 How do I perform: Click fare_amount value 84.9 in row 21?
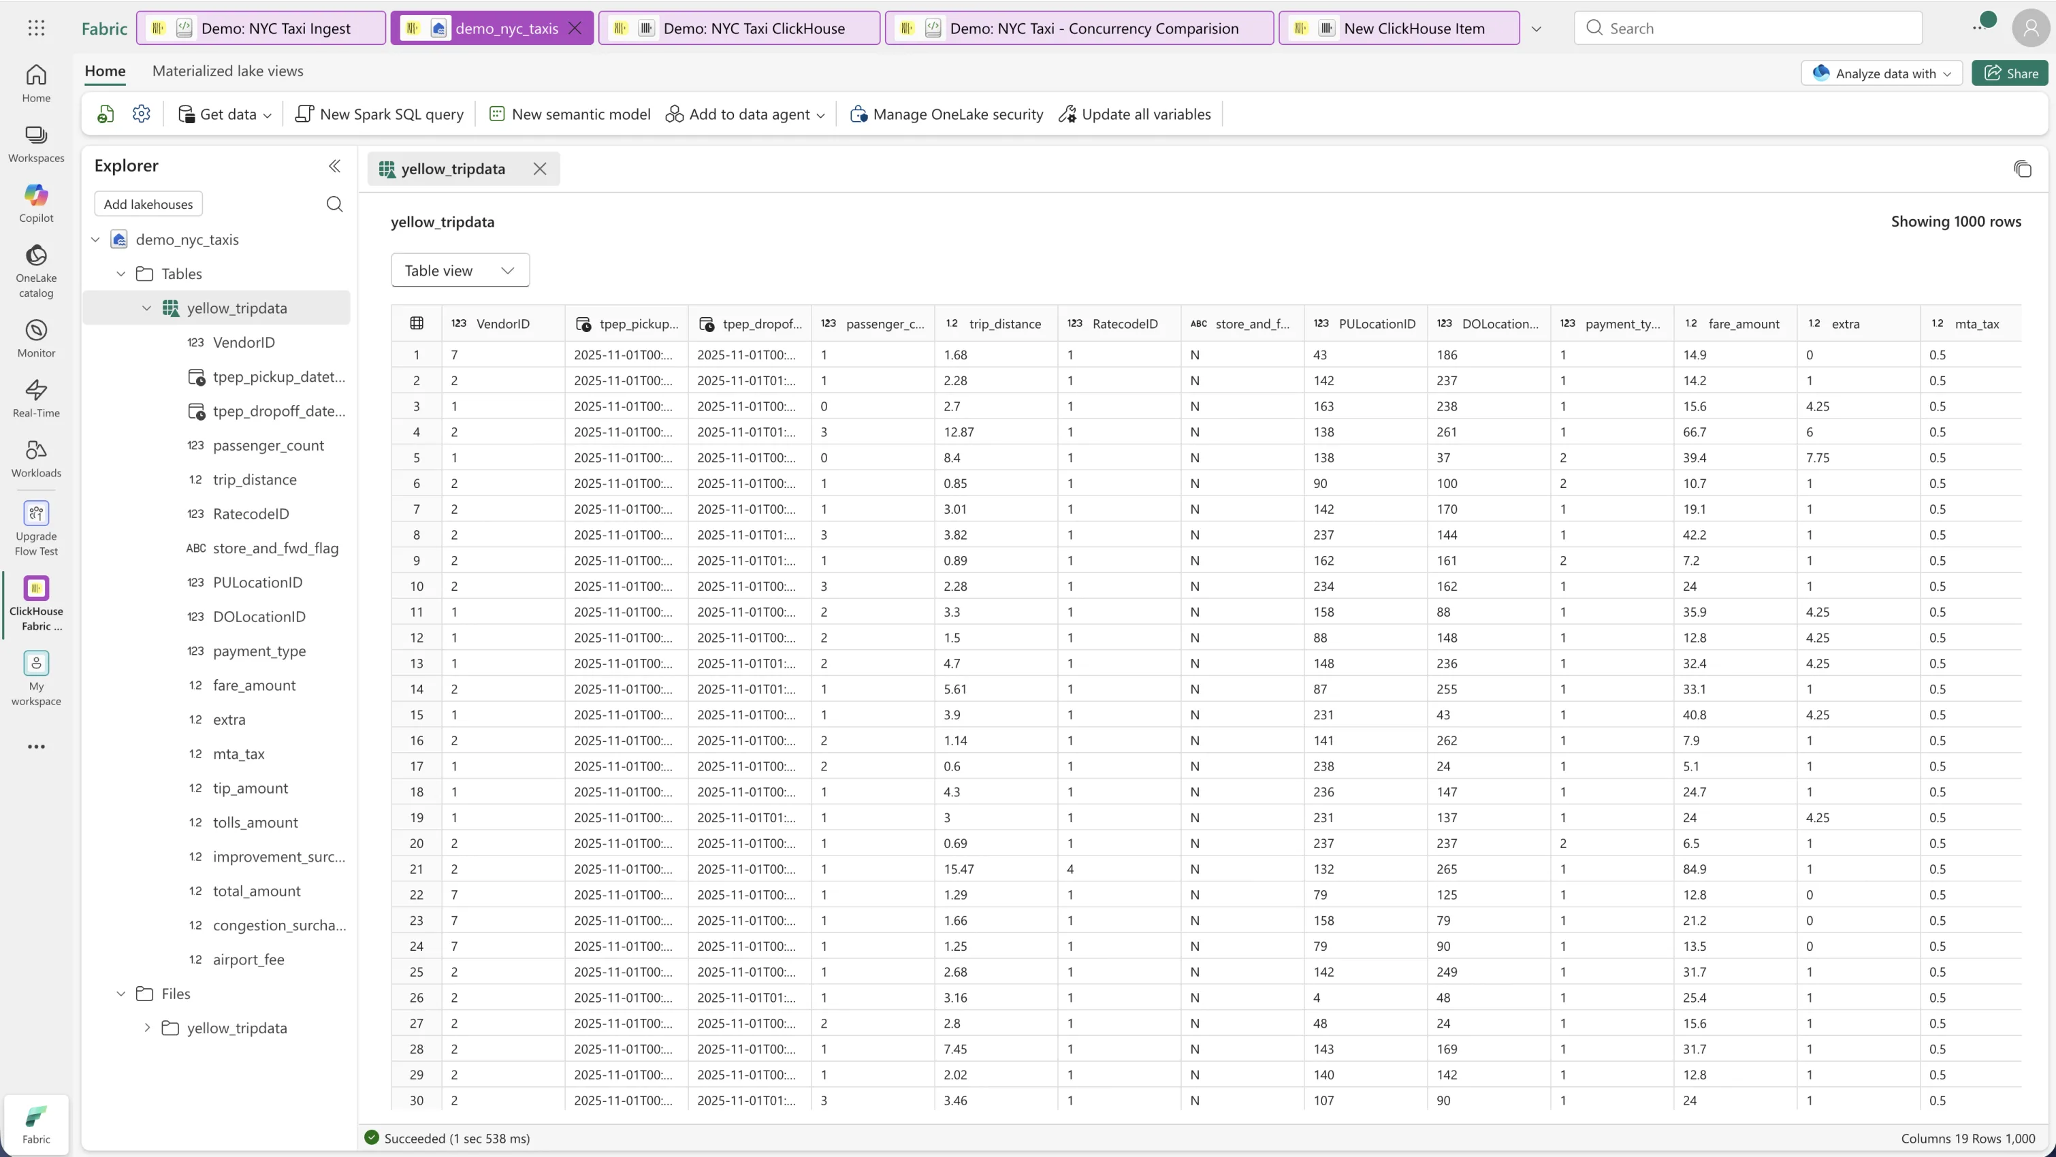click(x=1694, y=869)
